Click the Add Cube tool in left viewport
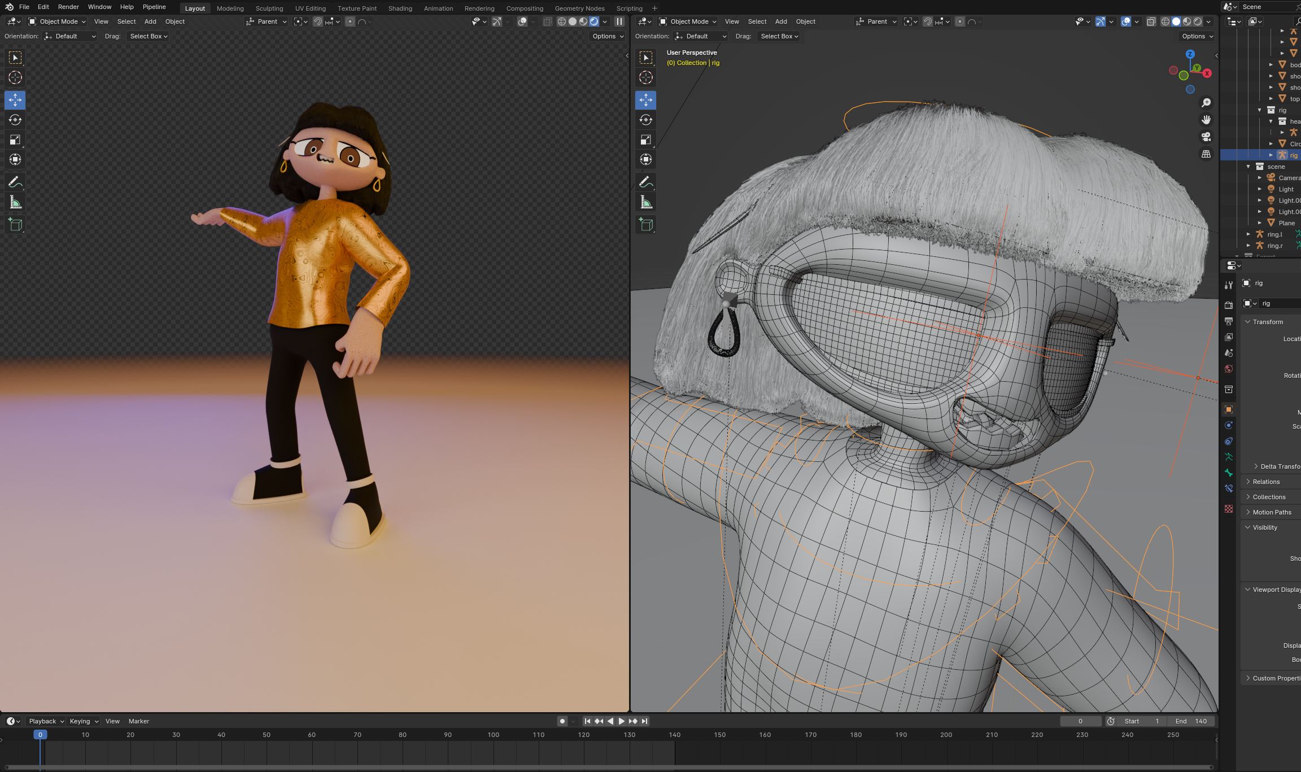 pos(15,224)
